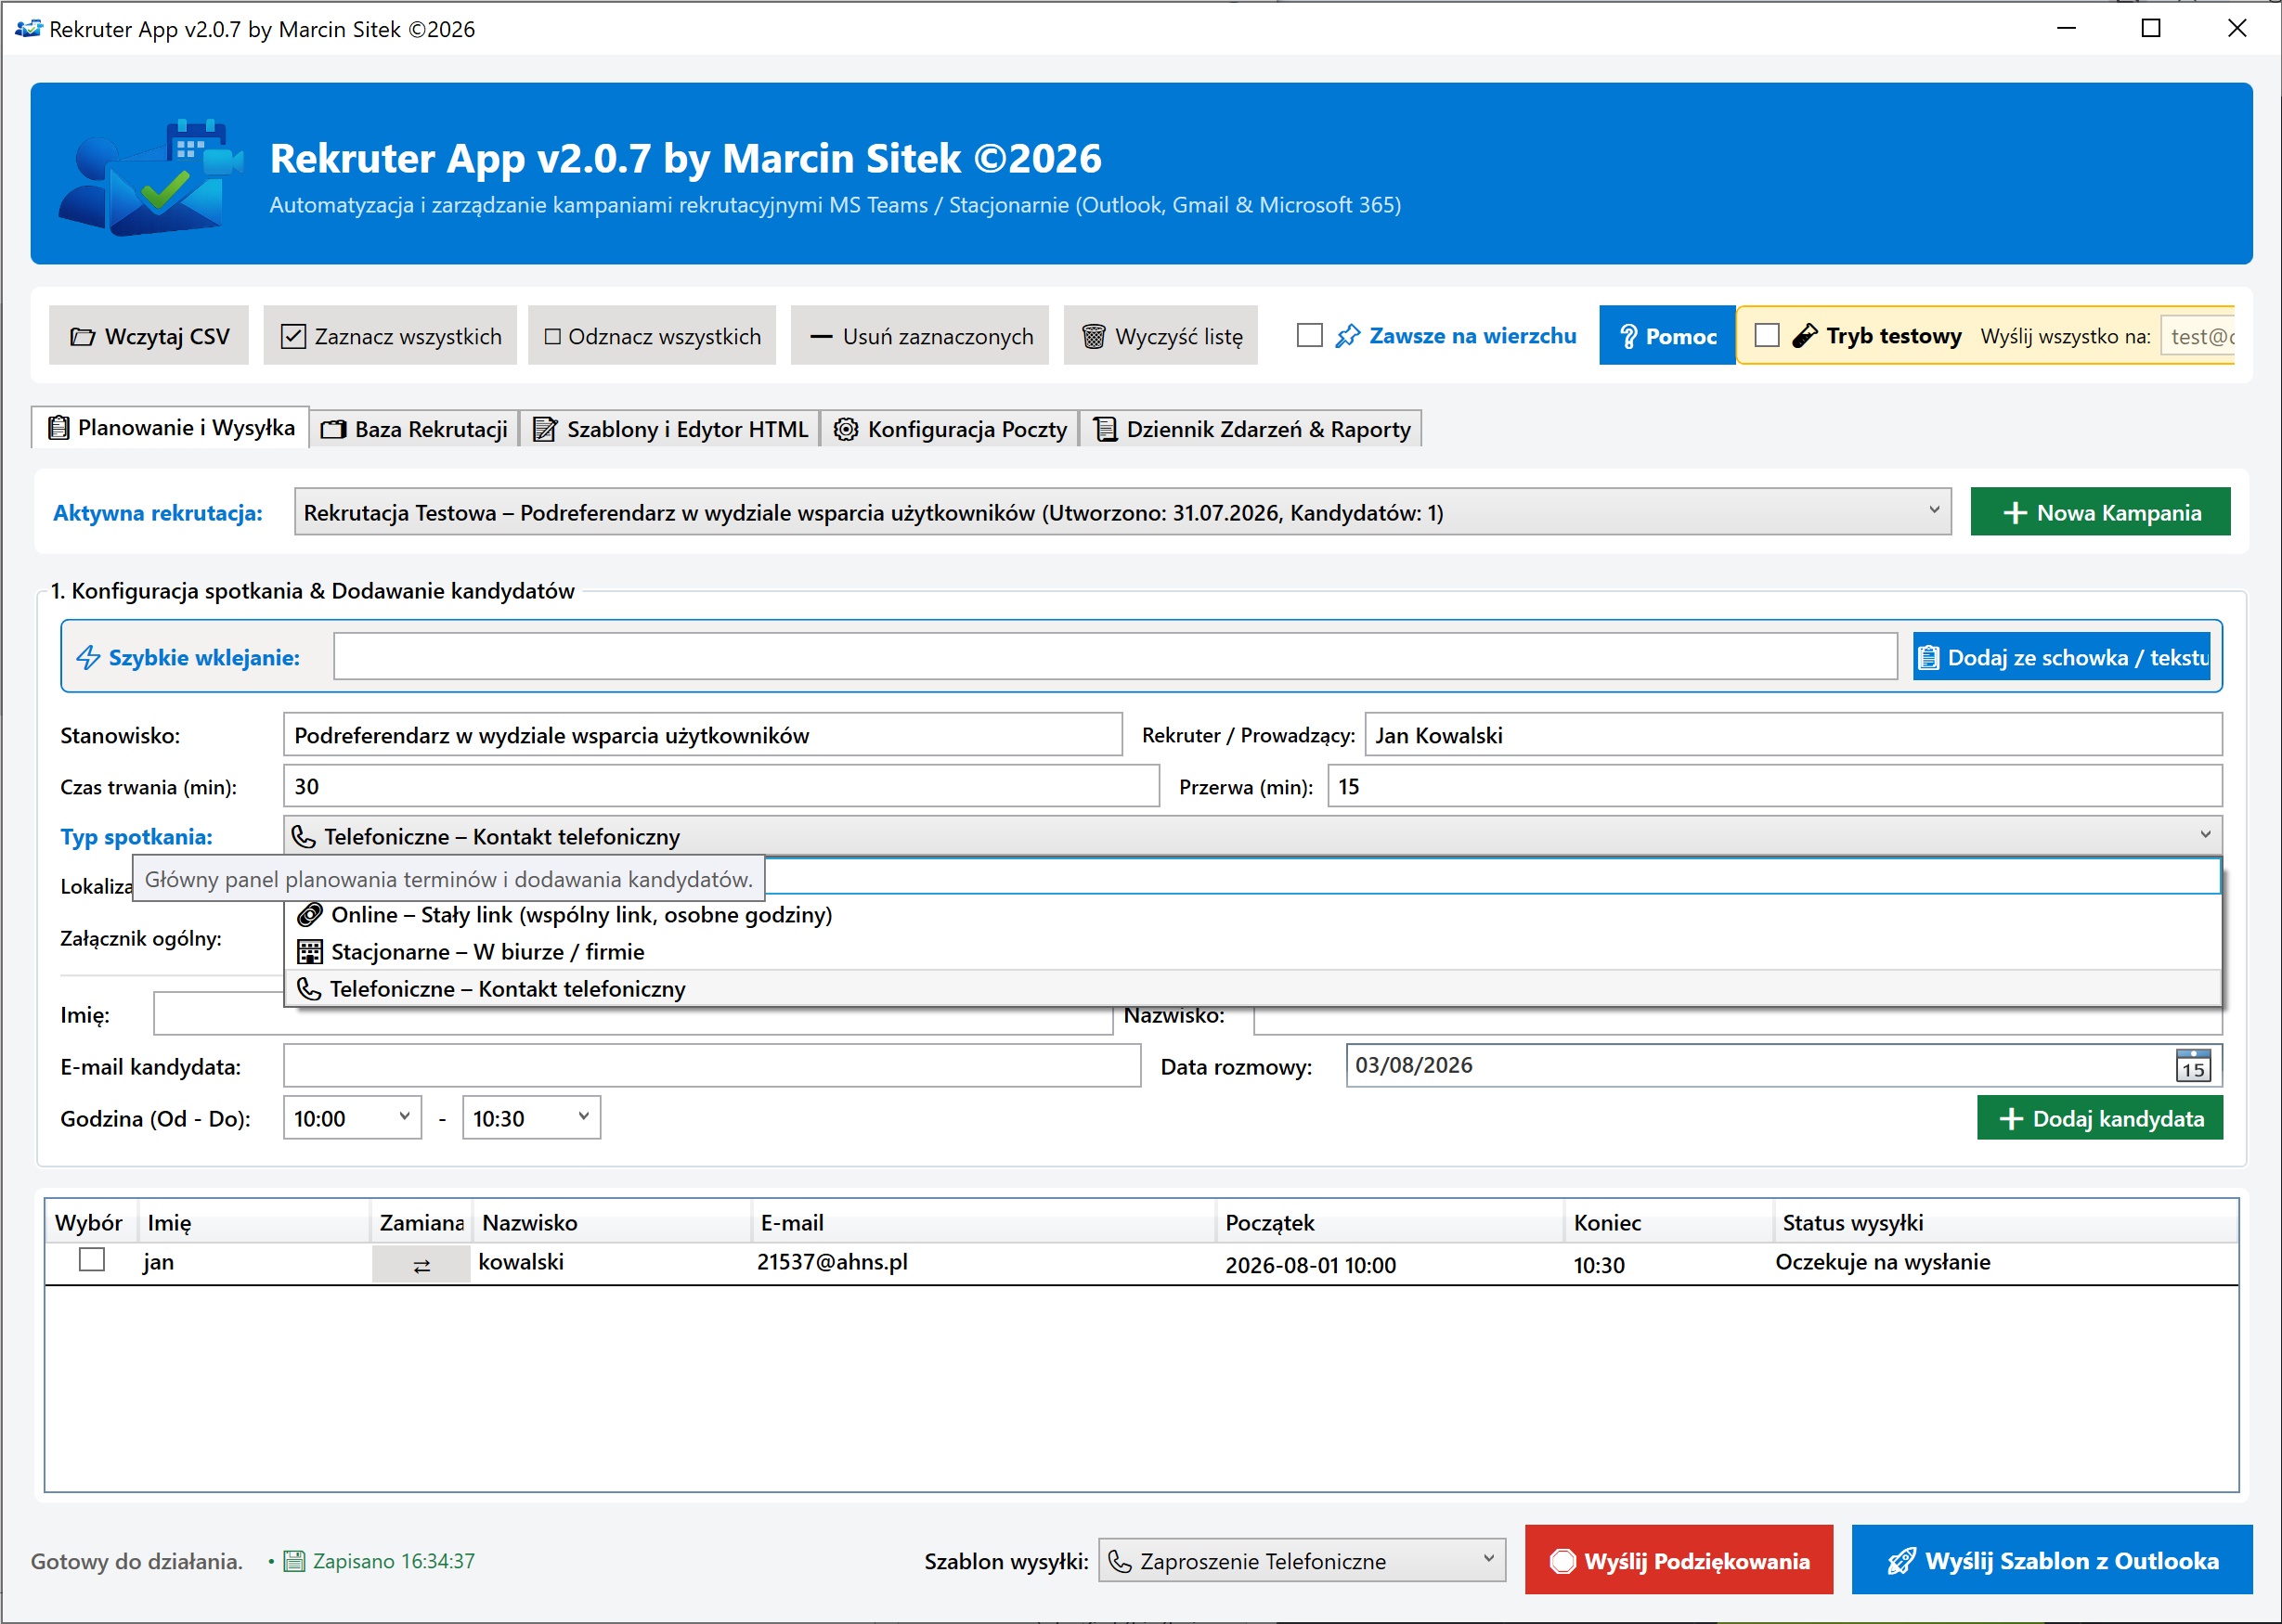Select Stacjonarne – W biurze / firmie option
Viewport: 2282px width, 1624px height.
[x=1252, y=951]
